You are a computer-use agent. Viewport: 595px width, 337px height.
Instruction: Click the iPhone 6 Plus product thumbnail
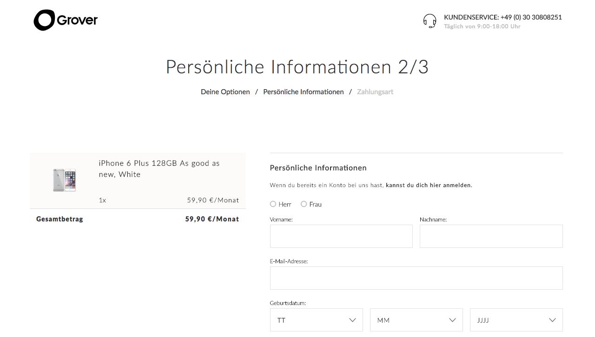(65, 180)
